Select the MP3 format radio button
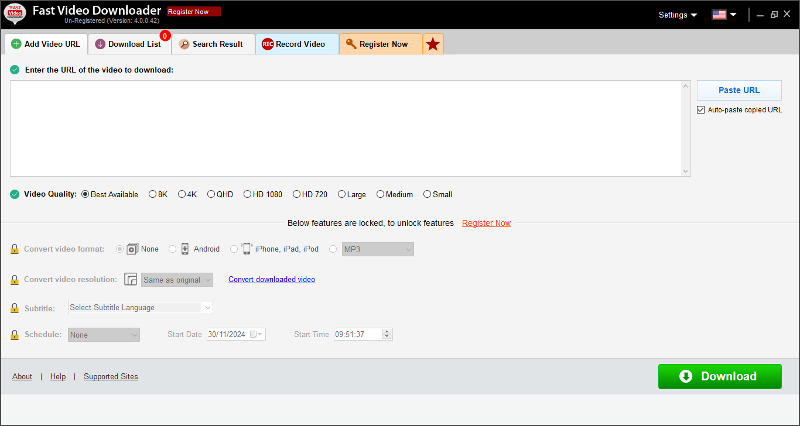800x426 pixels. point(333,249)
